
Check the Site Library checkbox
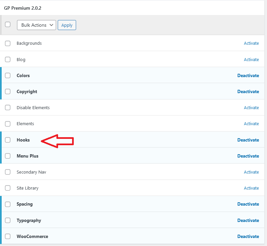[x=8, y=188]
